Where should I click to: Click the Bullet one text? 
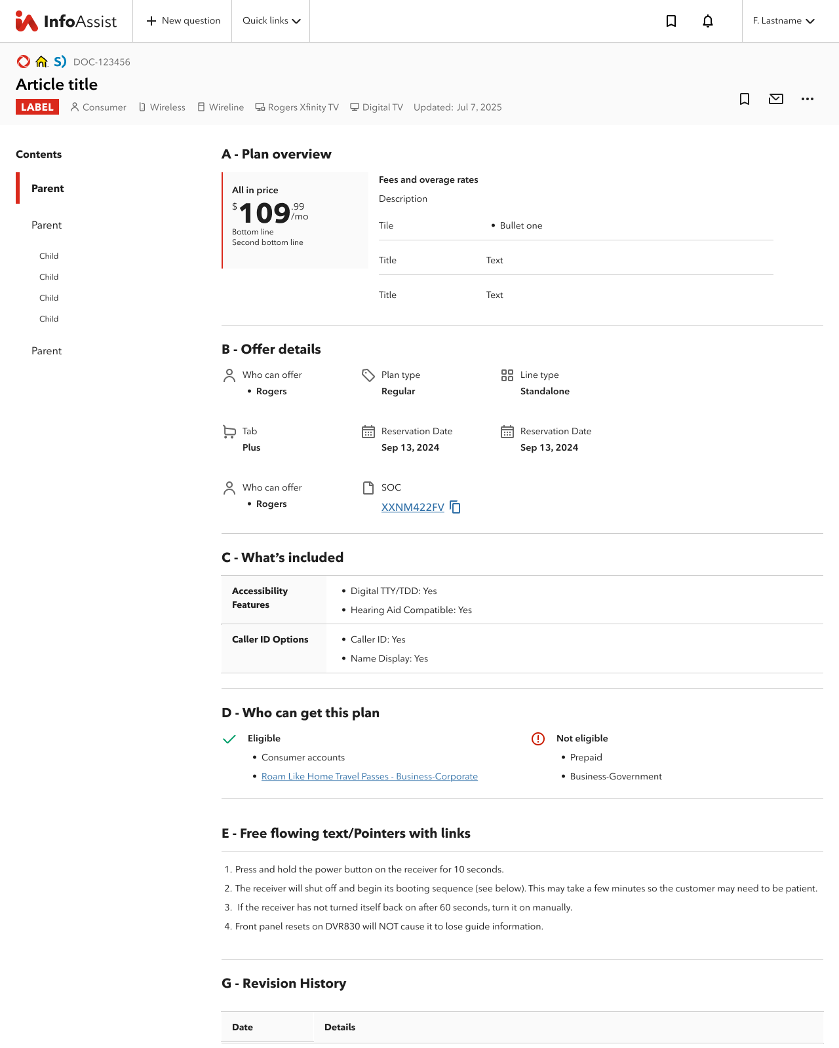coord(521,225)
